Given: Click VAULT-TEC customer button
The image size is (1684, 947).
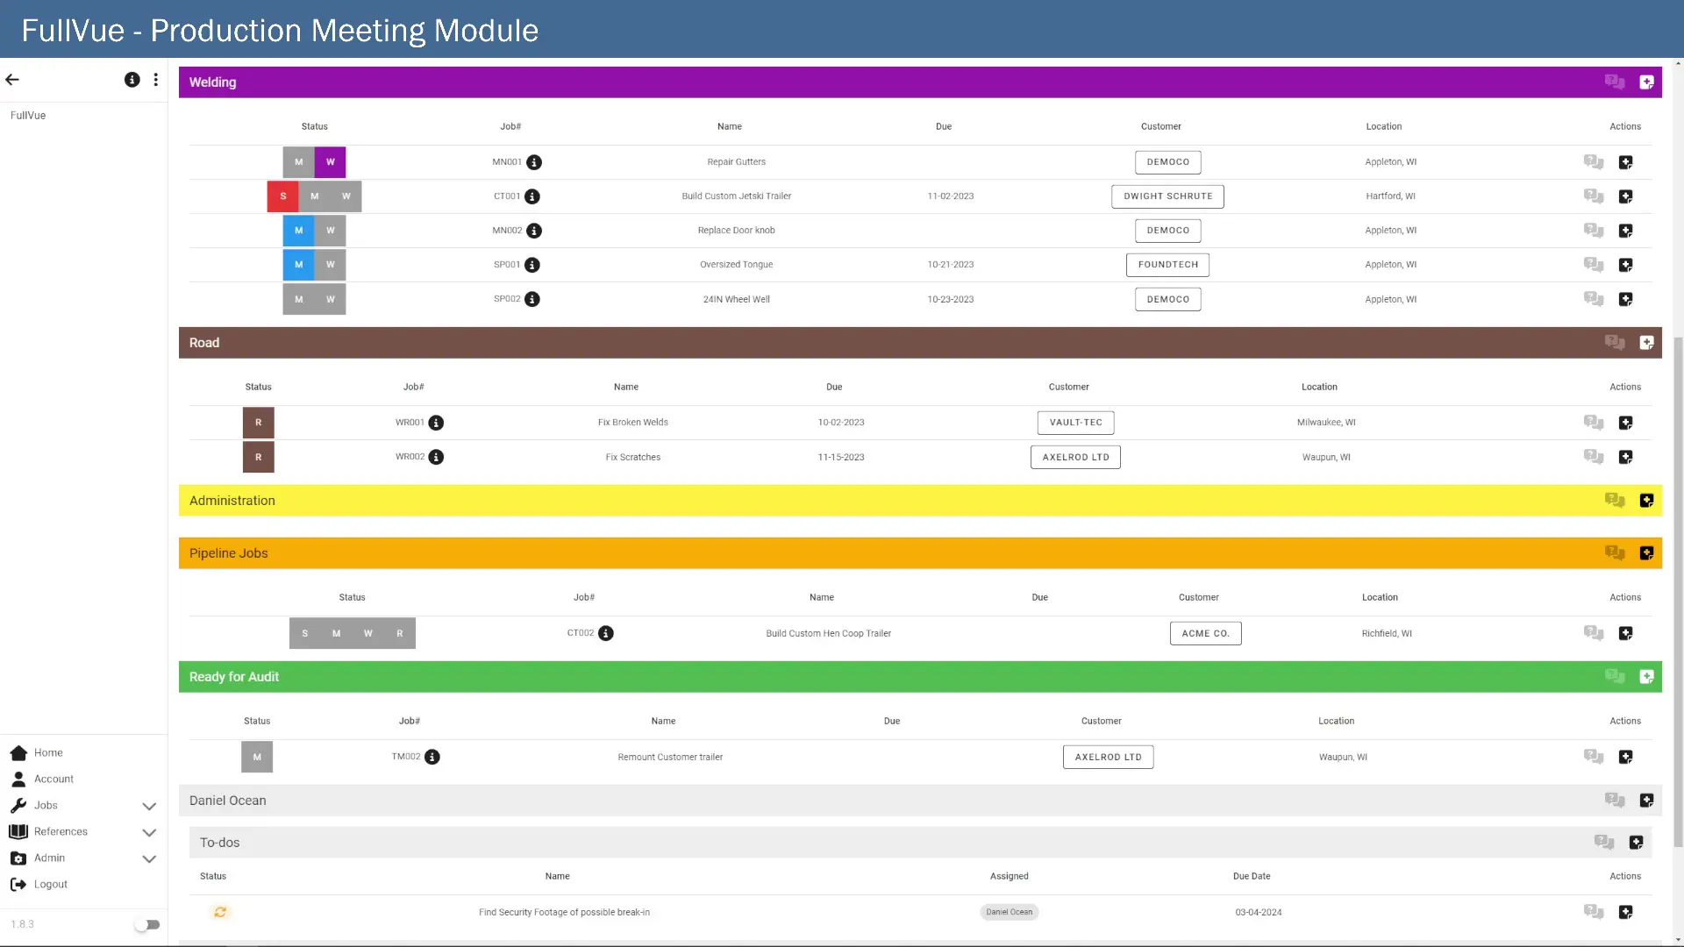Looking at the screenshot, I should tap(1075, 423).
